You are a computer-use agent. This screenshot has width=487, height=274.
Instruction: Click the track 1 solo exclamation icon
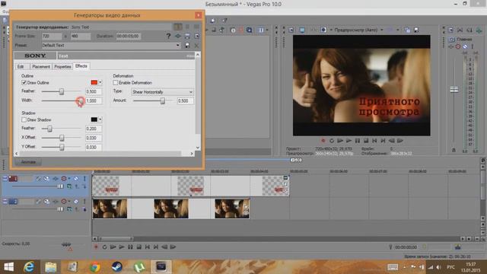(x=84, y=179)
